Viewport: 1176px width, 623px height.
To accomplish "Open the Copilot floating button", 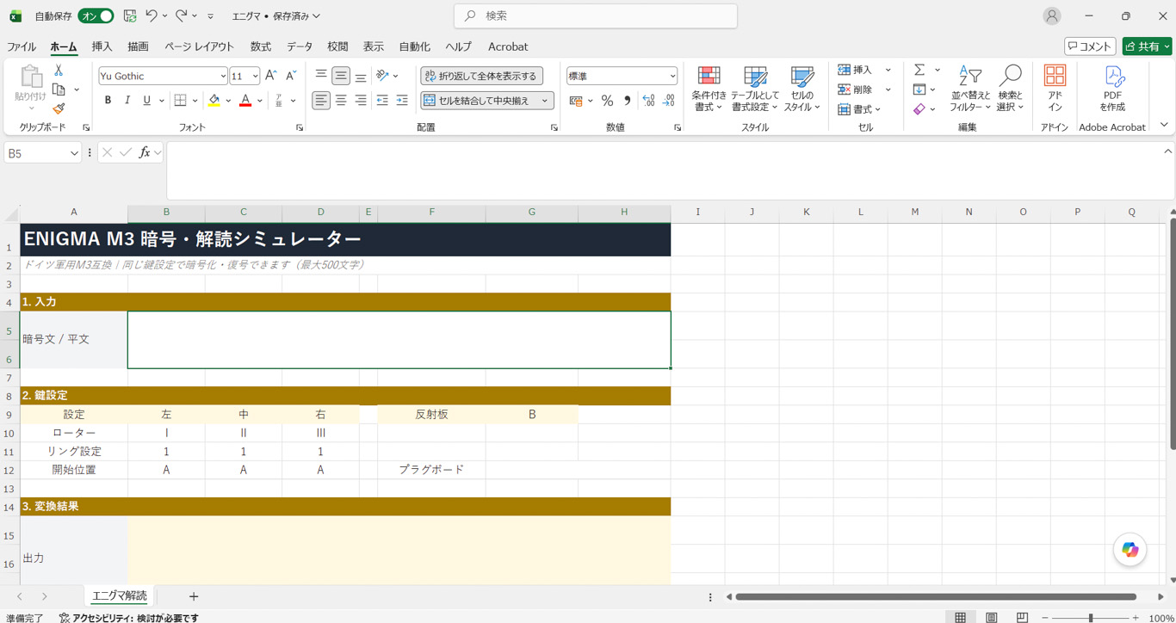I will [1130, 551].
